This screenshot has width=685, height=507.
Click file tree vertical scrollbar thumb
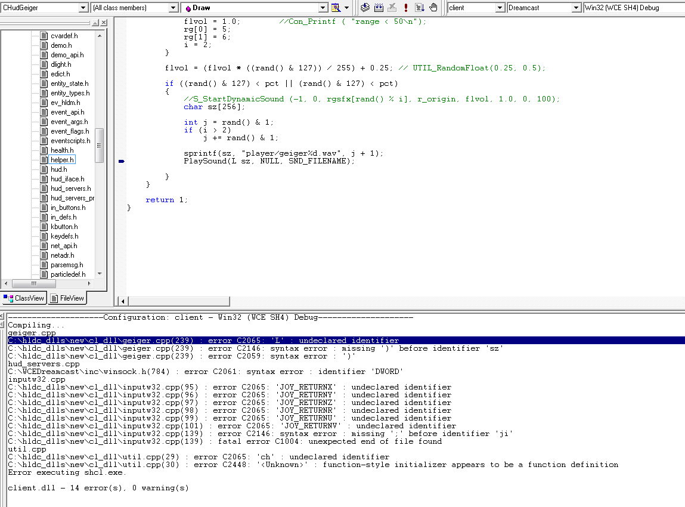coord(99,146)
